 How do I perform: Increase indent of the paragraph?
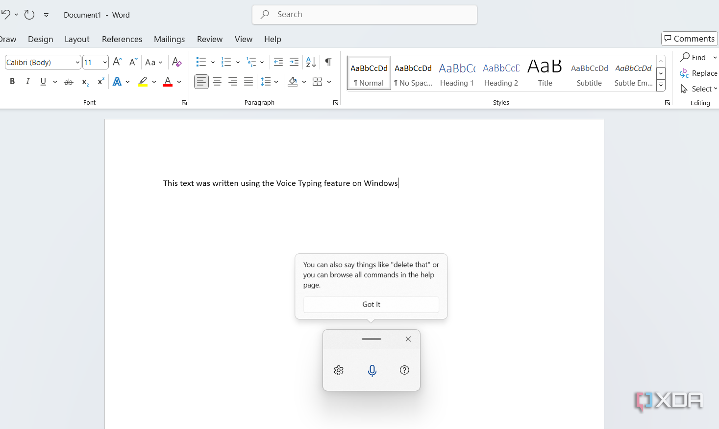pos(294,62)
